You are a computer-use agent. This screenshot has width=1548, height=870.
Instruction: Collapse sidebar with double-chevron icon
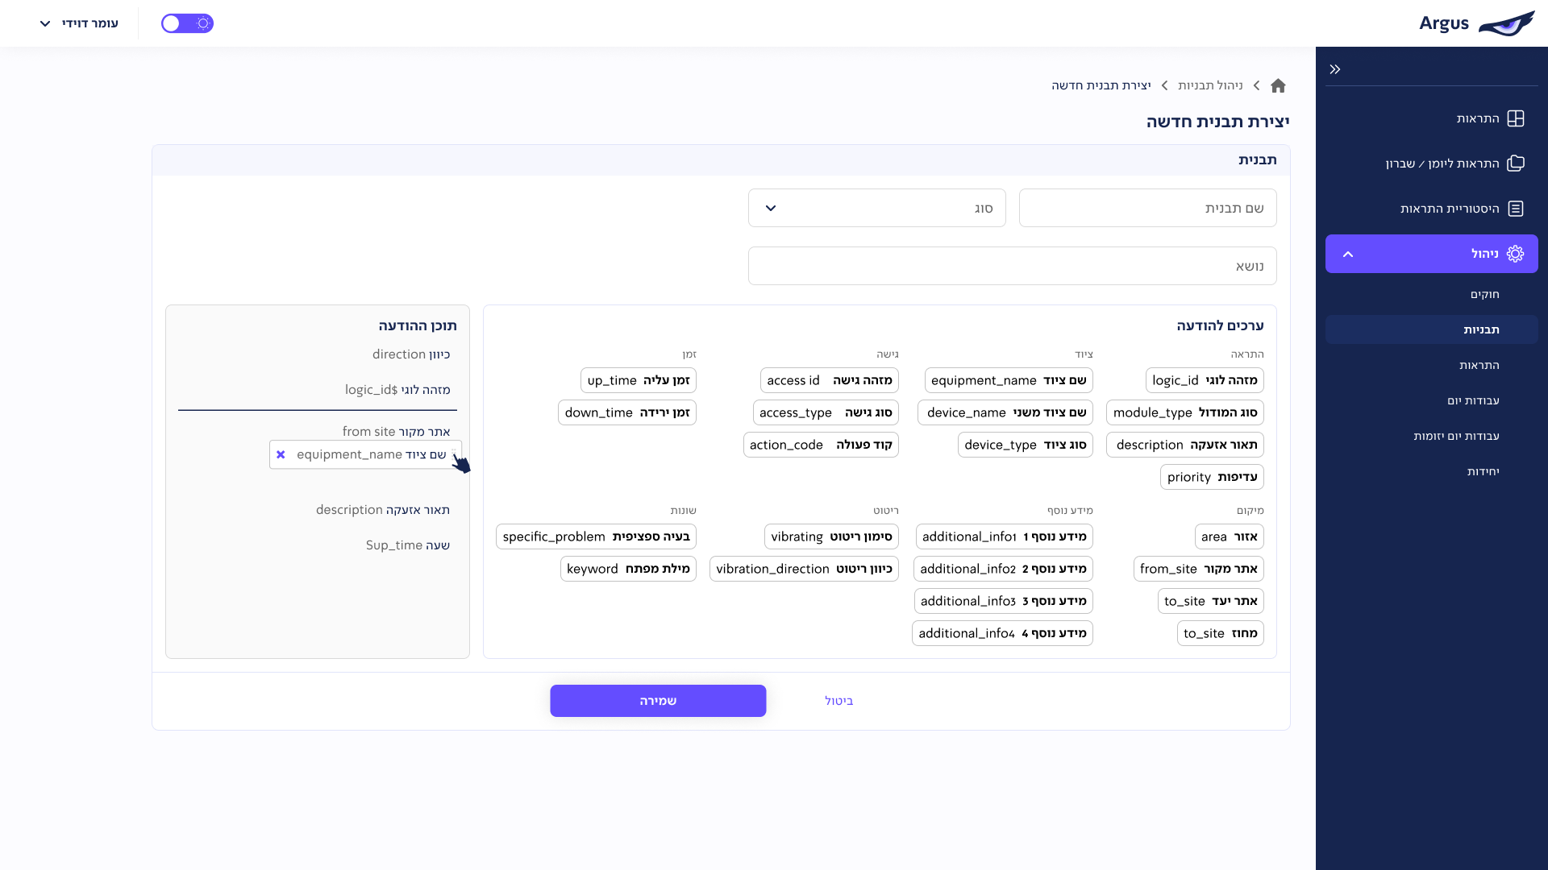tap(1335, 69)
